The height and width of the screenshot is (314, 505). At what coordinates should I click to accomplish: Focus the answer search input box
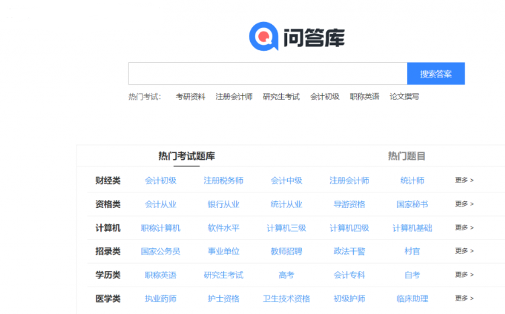point(268,74)
